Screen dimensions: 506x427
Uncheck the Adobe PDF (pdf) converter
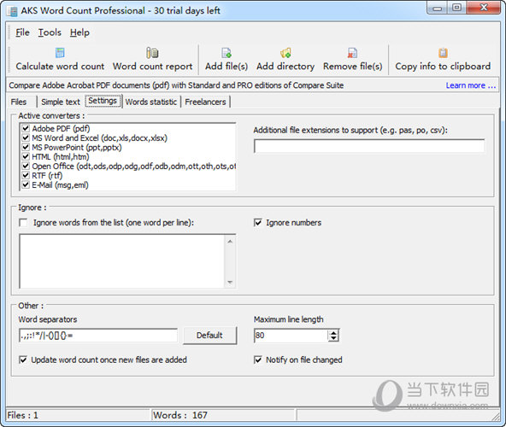(26, 128)
